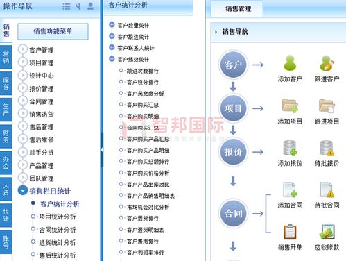
Task: Collapse 客户绩效统计 node
Action: pos(112,59)
